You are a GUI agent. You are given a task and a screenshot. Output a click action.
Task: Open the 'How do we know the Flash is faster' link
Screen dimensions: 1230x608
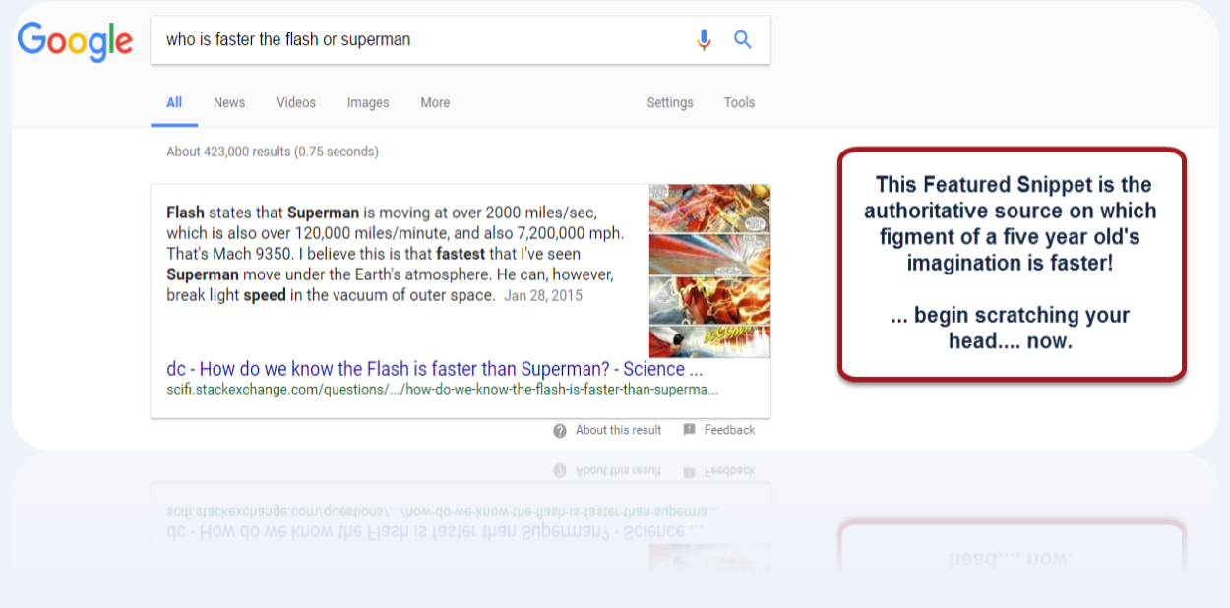434,369
